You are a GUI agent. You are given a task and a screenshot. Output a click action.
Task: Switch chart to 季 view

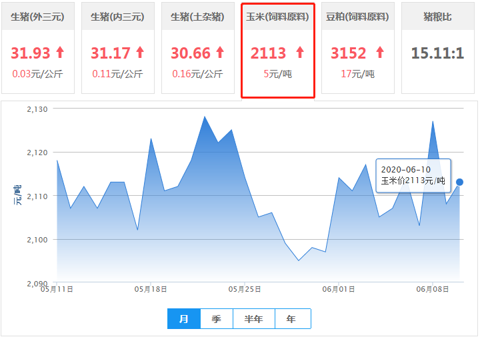[217, 319]
